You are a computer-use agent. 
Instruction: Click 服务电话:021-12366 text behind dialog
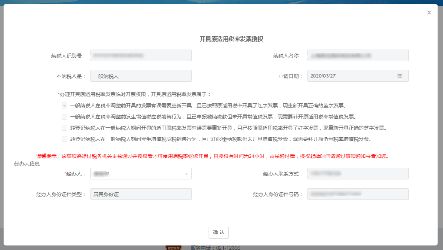pos(215,248)
